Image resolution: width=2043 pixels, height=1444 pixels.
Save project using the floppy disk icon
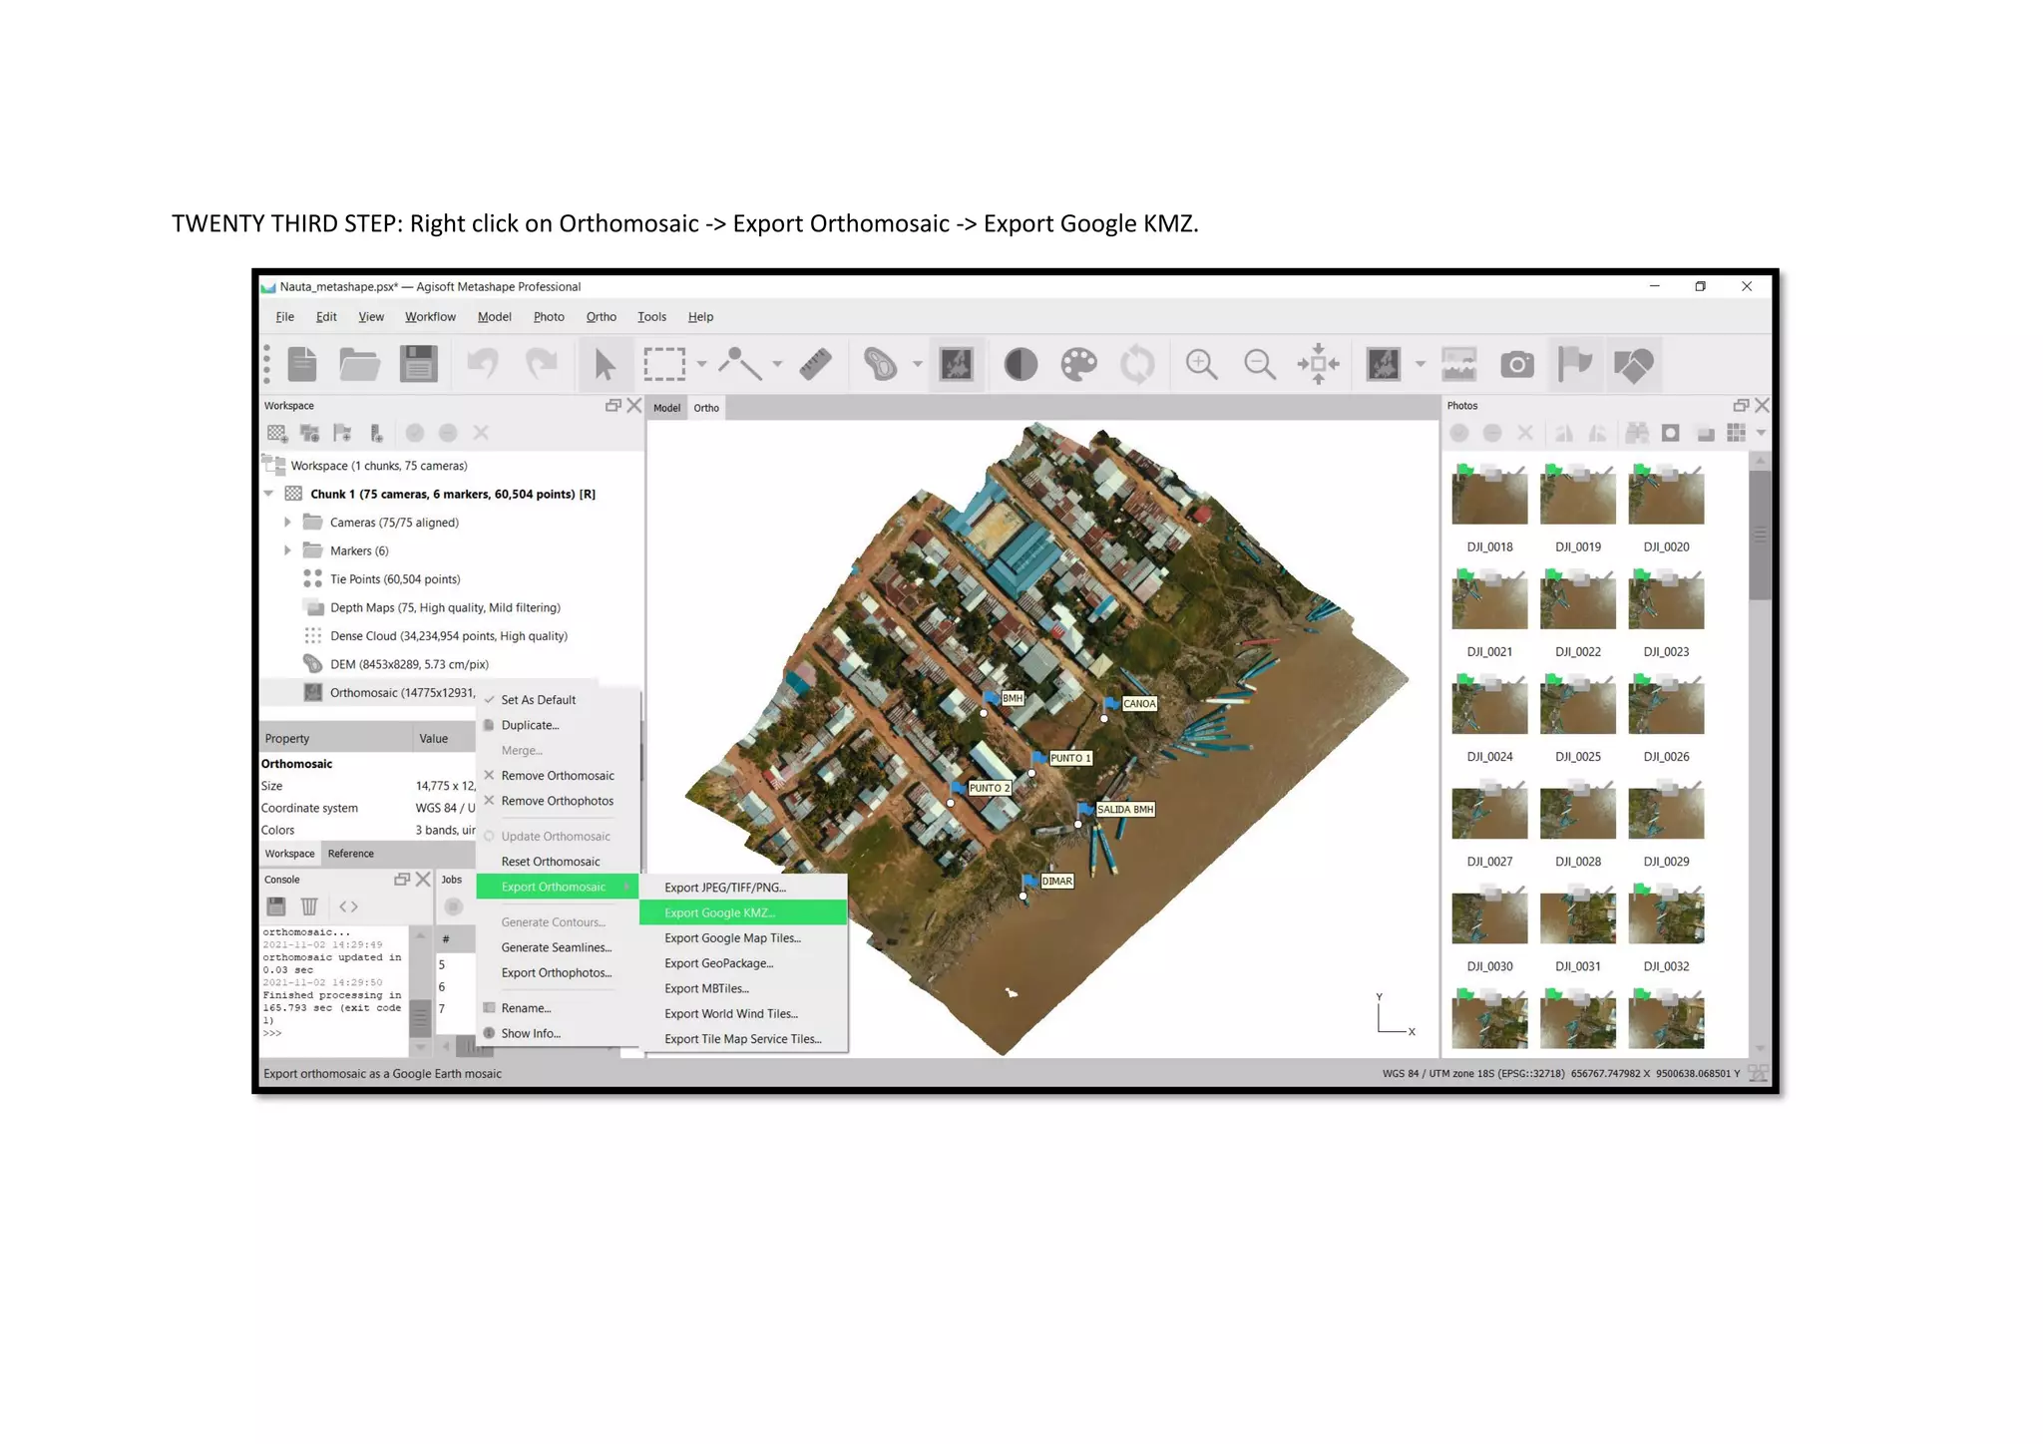419,364
